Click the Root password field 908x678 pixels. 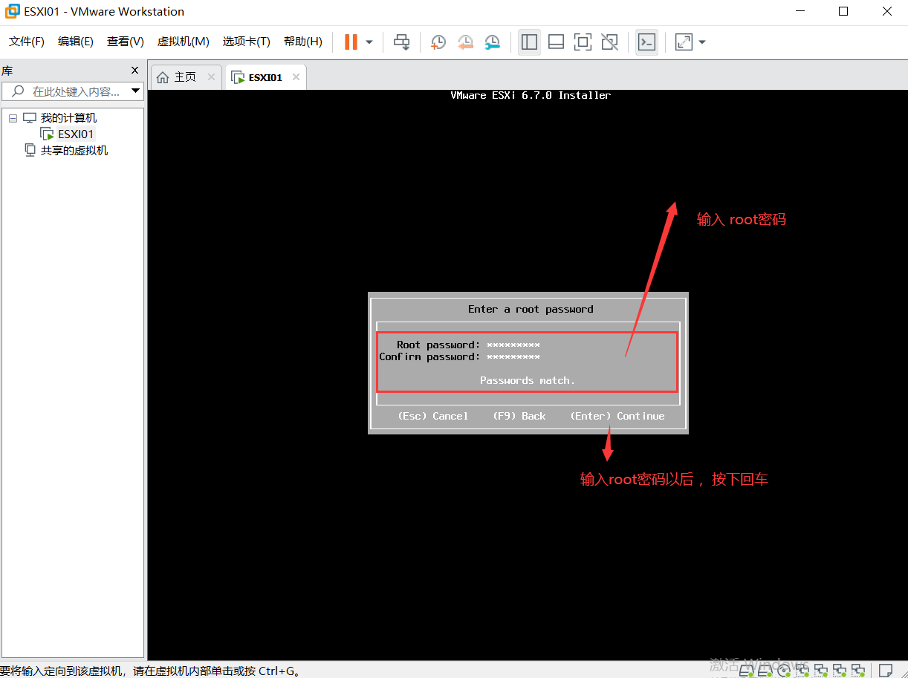513,345
